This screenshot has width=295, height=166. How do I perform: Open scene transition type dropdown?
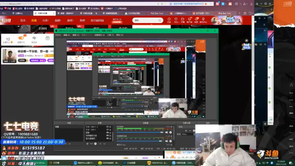[x=186, y=127]
